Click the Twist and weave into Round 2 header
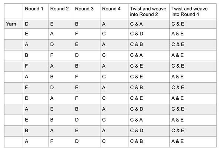 [149, 11]
